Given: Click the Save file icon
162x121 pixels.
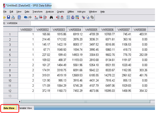Looking at the screenshot, I should tap(9, 17).
